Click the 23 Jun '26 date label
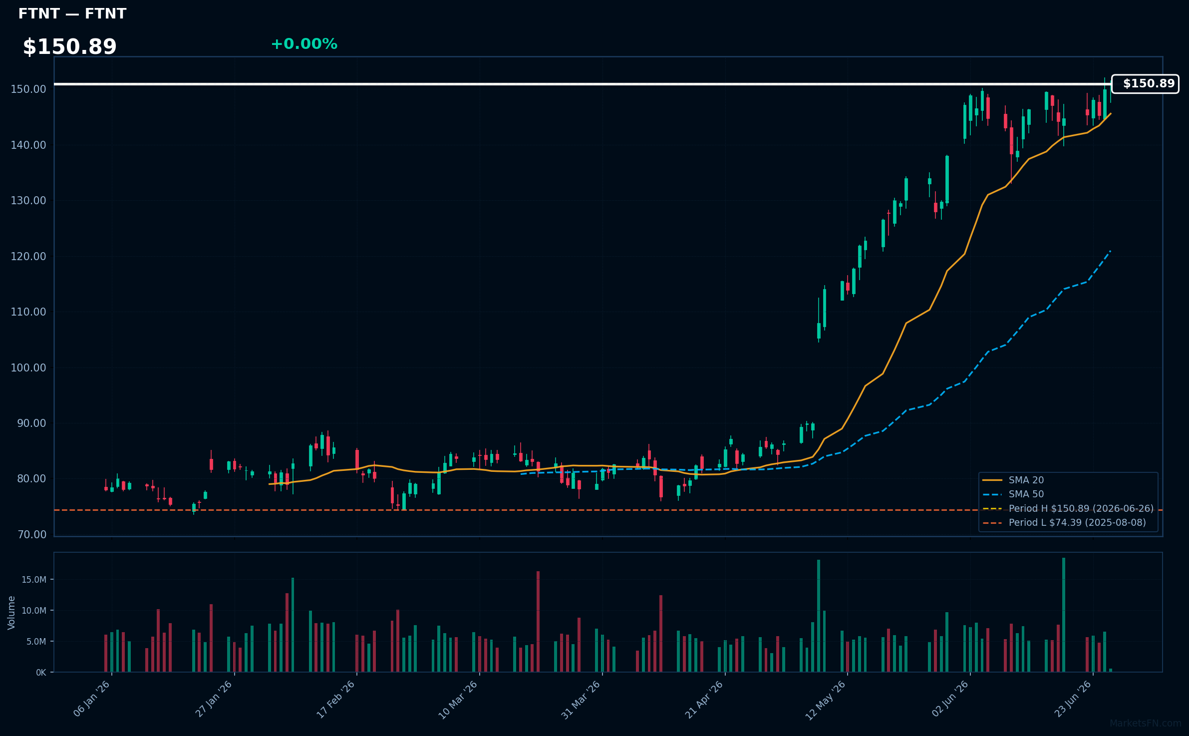 click(1073, 699)
